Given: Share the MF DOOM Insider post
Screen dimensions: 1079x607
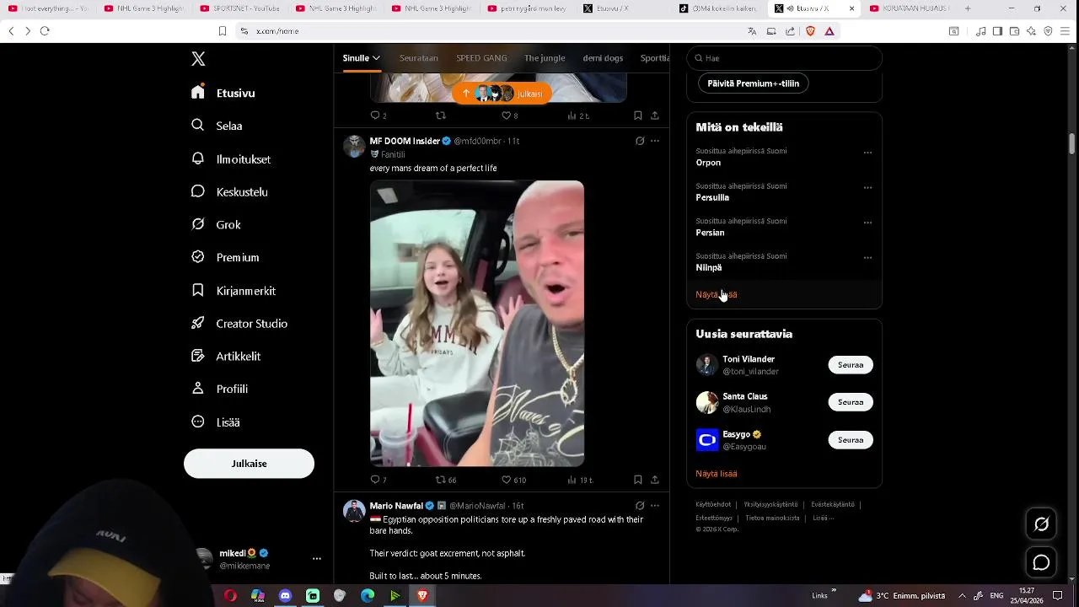Looking at the screenshot, I should pyautogui.click(x=655, y=480).
